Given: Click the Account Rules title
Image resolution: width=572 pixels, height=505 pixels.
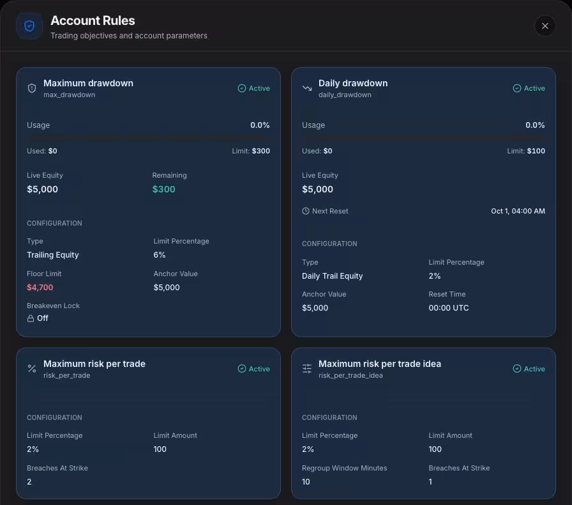Looking at the screenshot, I should (93, 21).
